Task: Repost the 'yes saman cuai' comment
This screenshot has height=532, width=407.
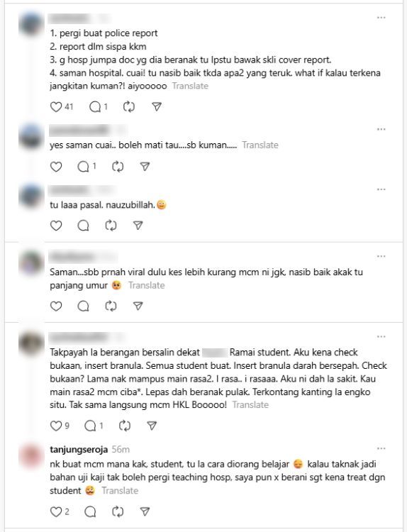Action: tap(118, 167)
